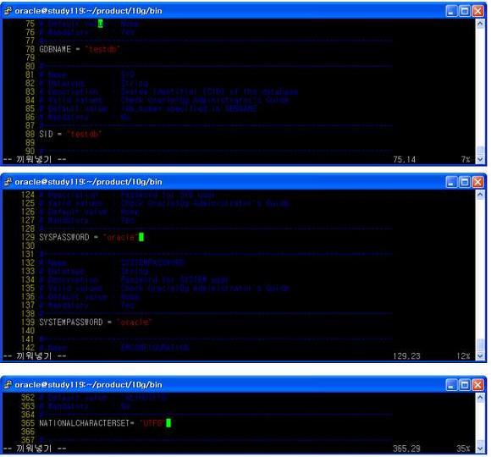Click line number 129 in middle window
Image resolution: width=491 pixels, height=457 pixels.
[x=28, y=237]
